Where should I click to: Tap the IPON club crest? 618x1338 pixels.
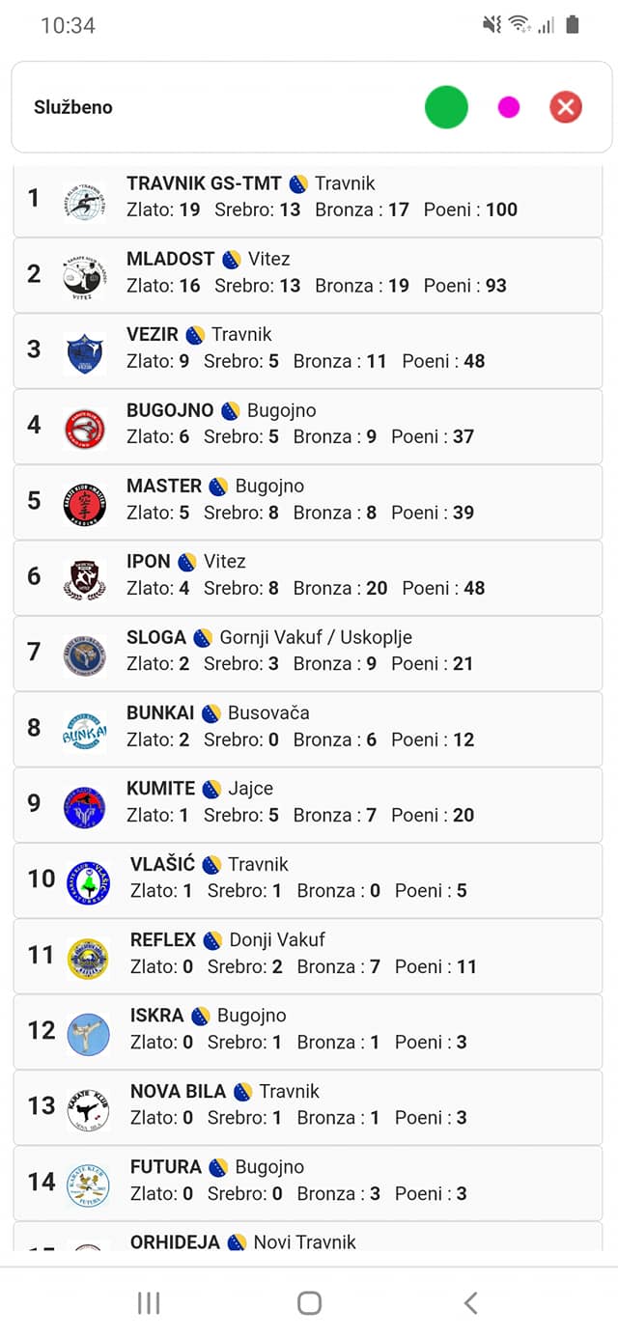pos(85,579)
